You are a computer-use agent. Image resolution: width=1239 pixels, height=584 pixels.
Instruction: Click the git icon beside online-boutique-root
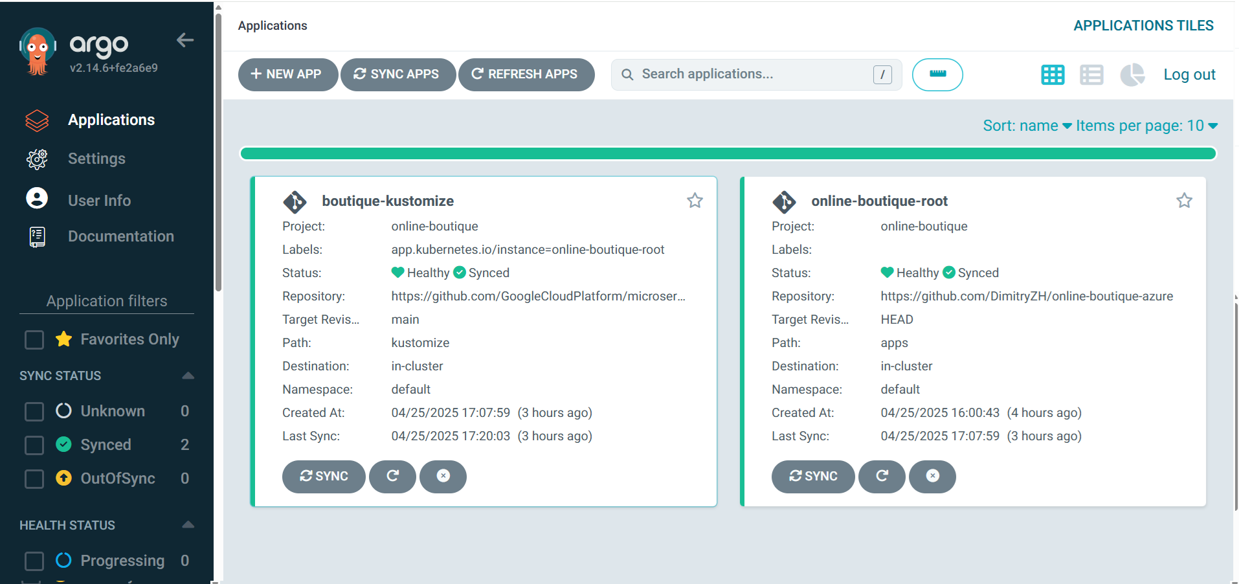[784, 202]
